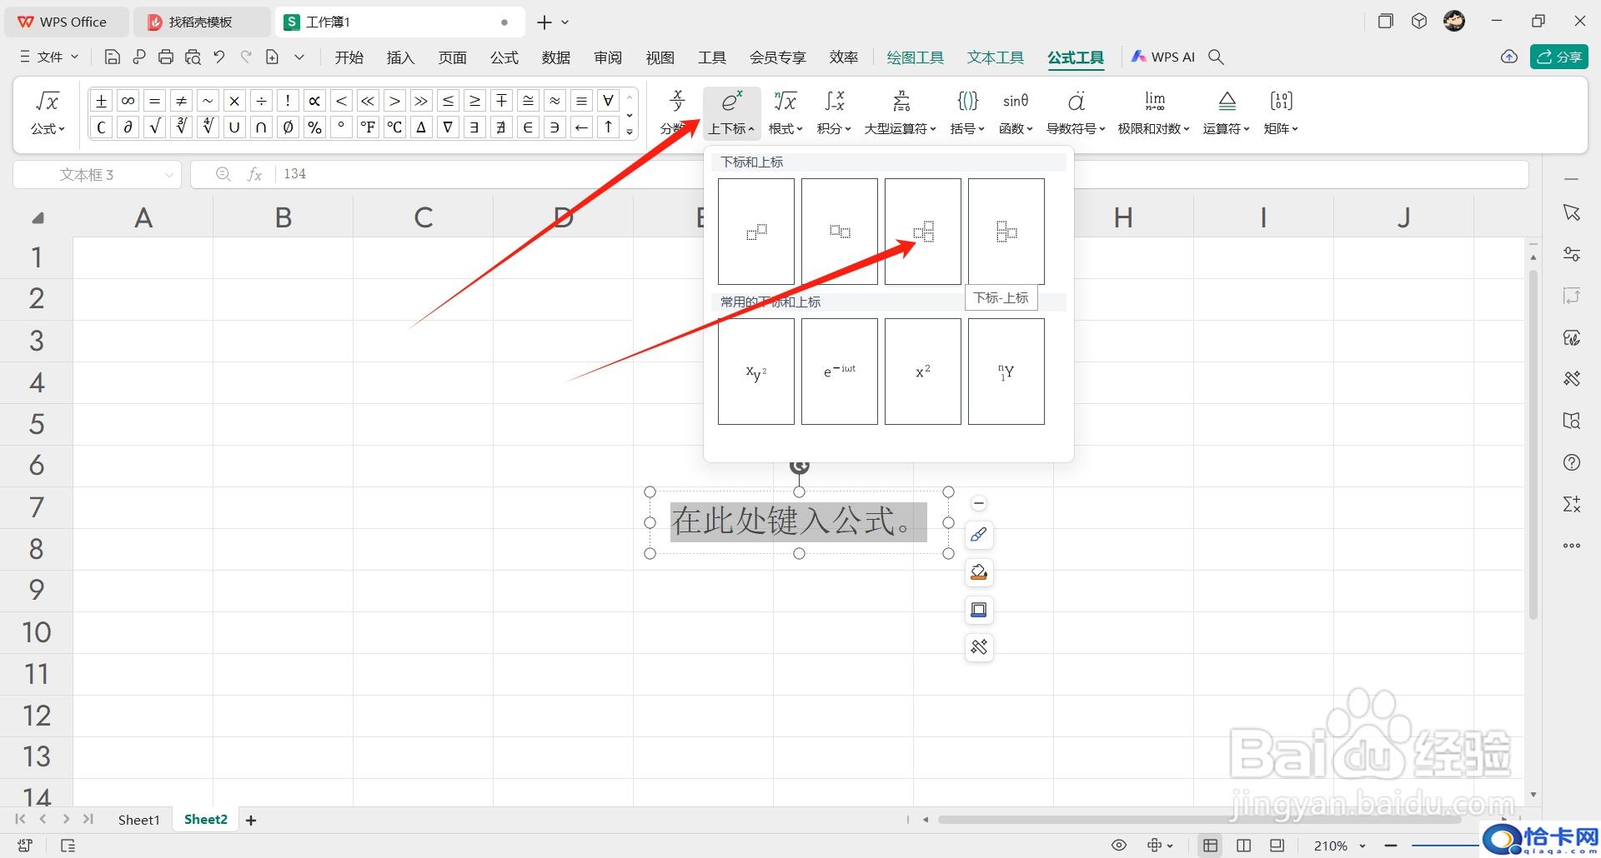The height and width of the screenshot is (858, 1601).
Task: Insert the percent % symbol
Action: [314, 127]
